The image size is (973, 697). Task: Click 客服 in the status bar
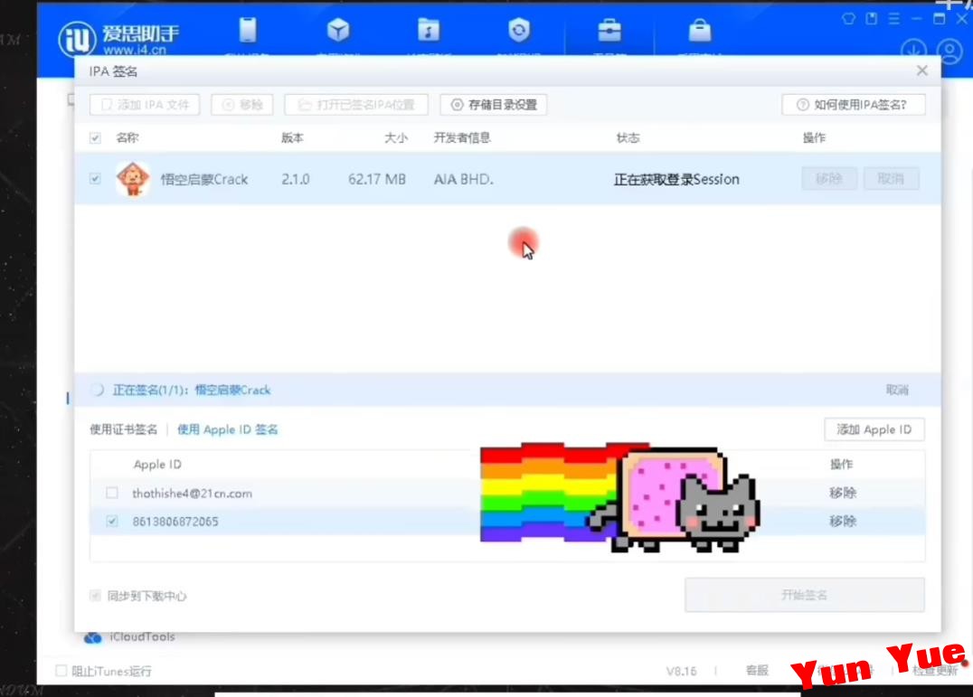(757, 671)
